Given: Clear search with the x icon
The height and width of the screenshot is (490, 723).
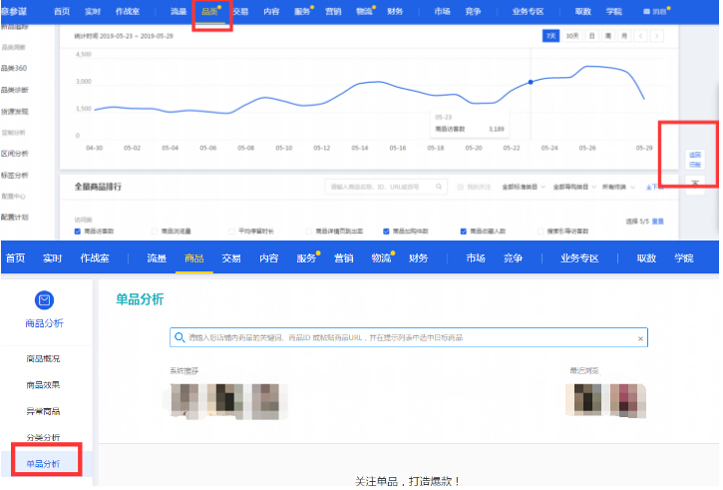Looking at the screenshot, I should (x=640, y=339).
